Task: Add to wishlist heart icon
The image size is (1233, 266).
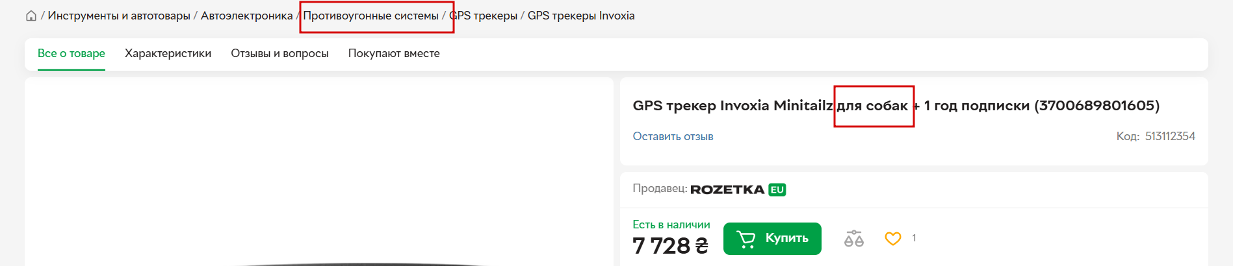Action: coord(893,239)
